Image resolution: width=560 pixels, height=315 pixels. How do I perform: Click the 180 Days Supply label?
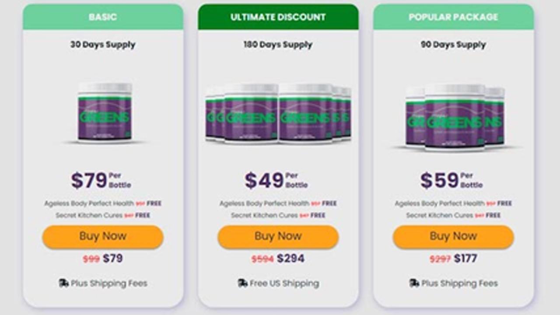pyautogui.click(x=278, y=45)
